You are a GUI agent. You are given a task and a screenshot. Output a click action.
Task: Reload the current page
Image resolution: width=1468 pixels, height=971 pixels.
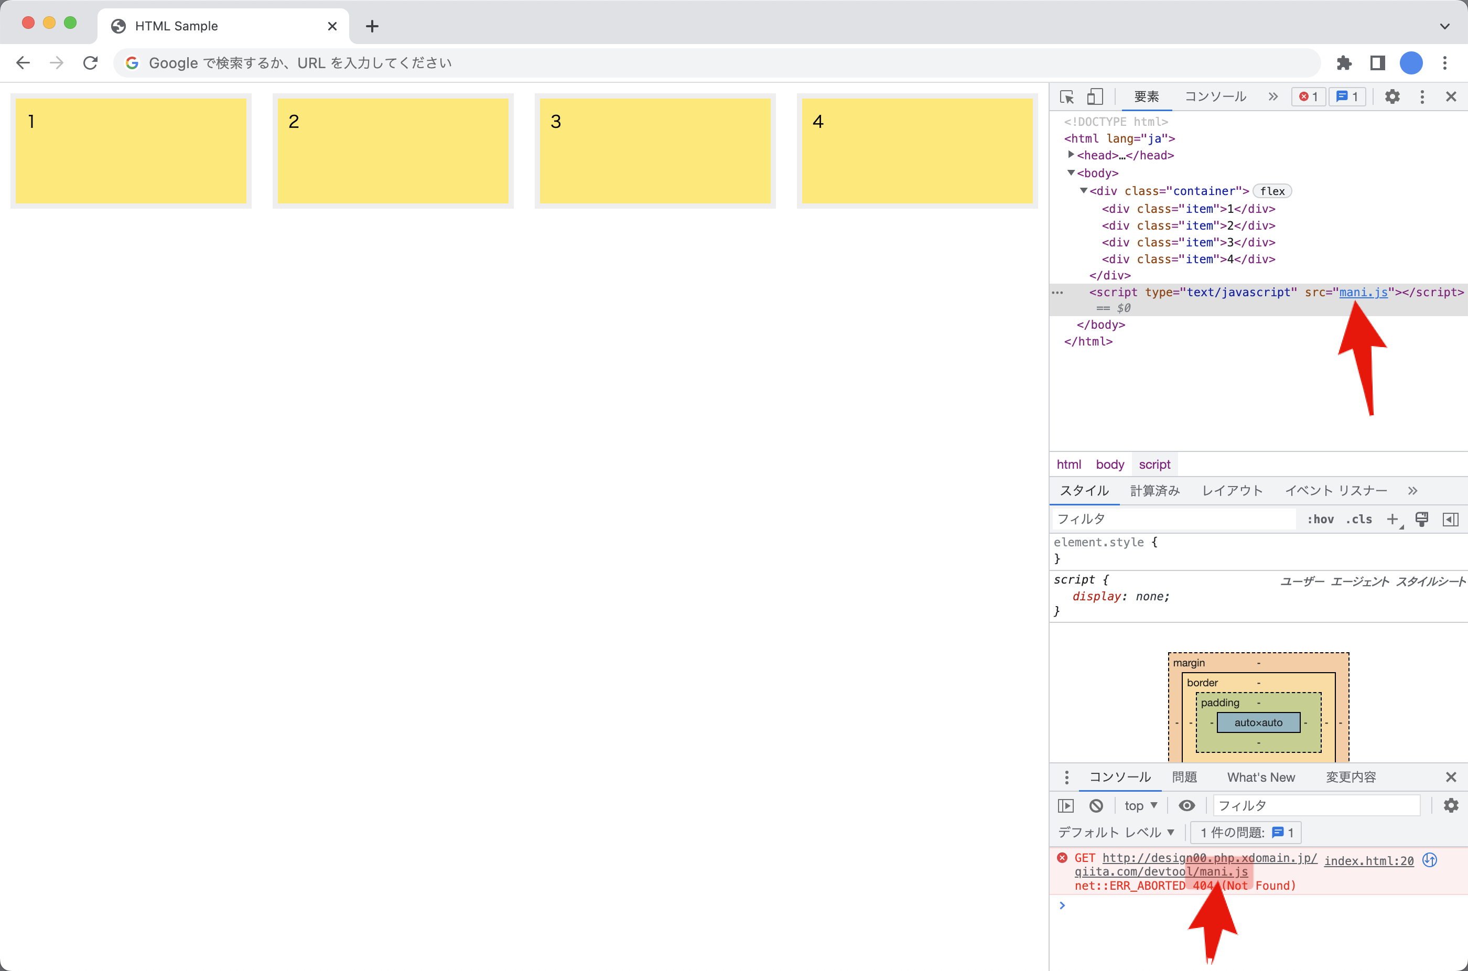point(90,63)
